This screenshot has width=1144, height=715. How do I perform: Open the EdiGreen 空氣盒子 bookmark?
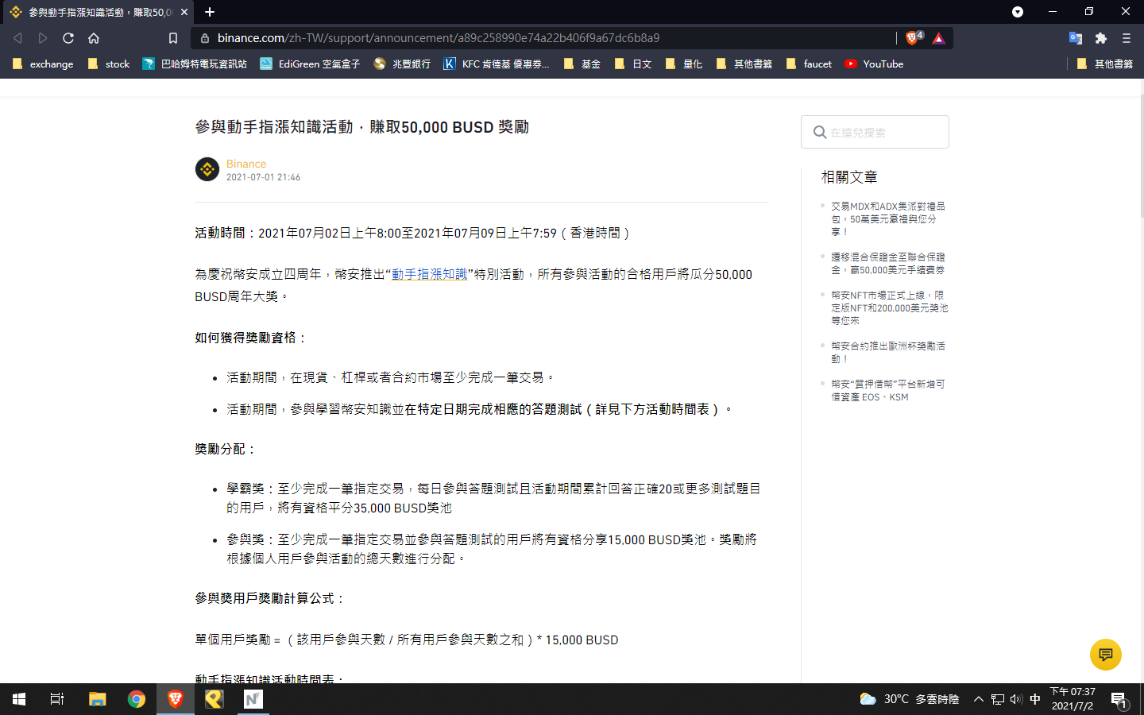(x=310, y=64)
